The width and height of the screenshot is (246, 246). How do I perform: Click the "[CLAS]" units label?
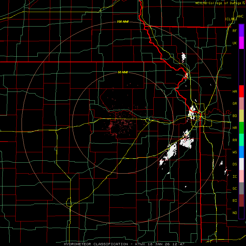231,19
